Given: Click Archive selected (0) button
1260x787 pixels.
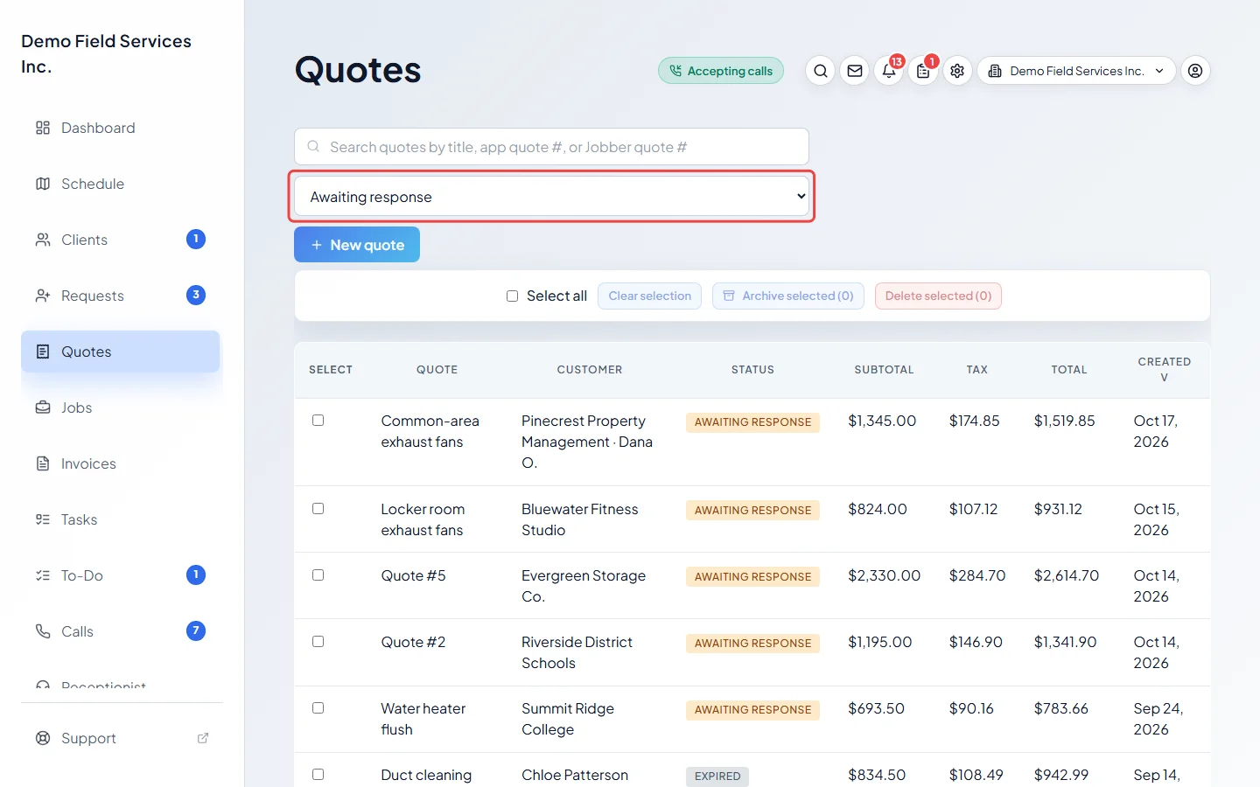Looking at the screenshot, I should click(788, 296).
